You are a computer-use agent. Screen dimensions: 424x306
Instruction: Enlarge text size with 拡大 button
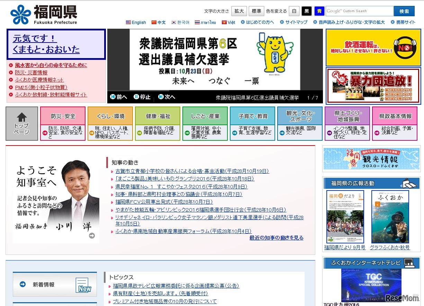click(239, 11)
